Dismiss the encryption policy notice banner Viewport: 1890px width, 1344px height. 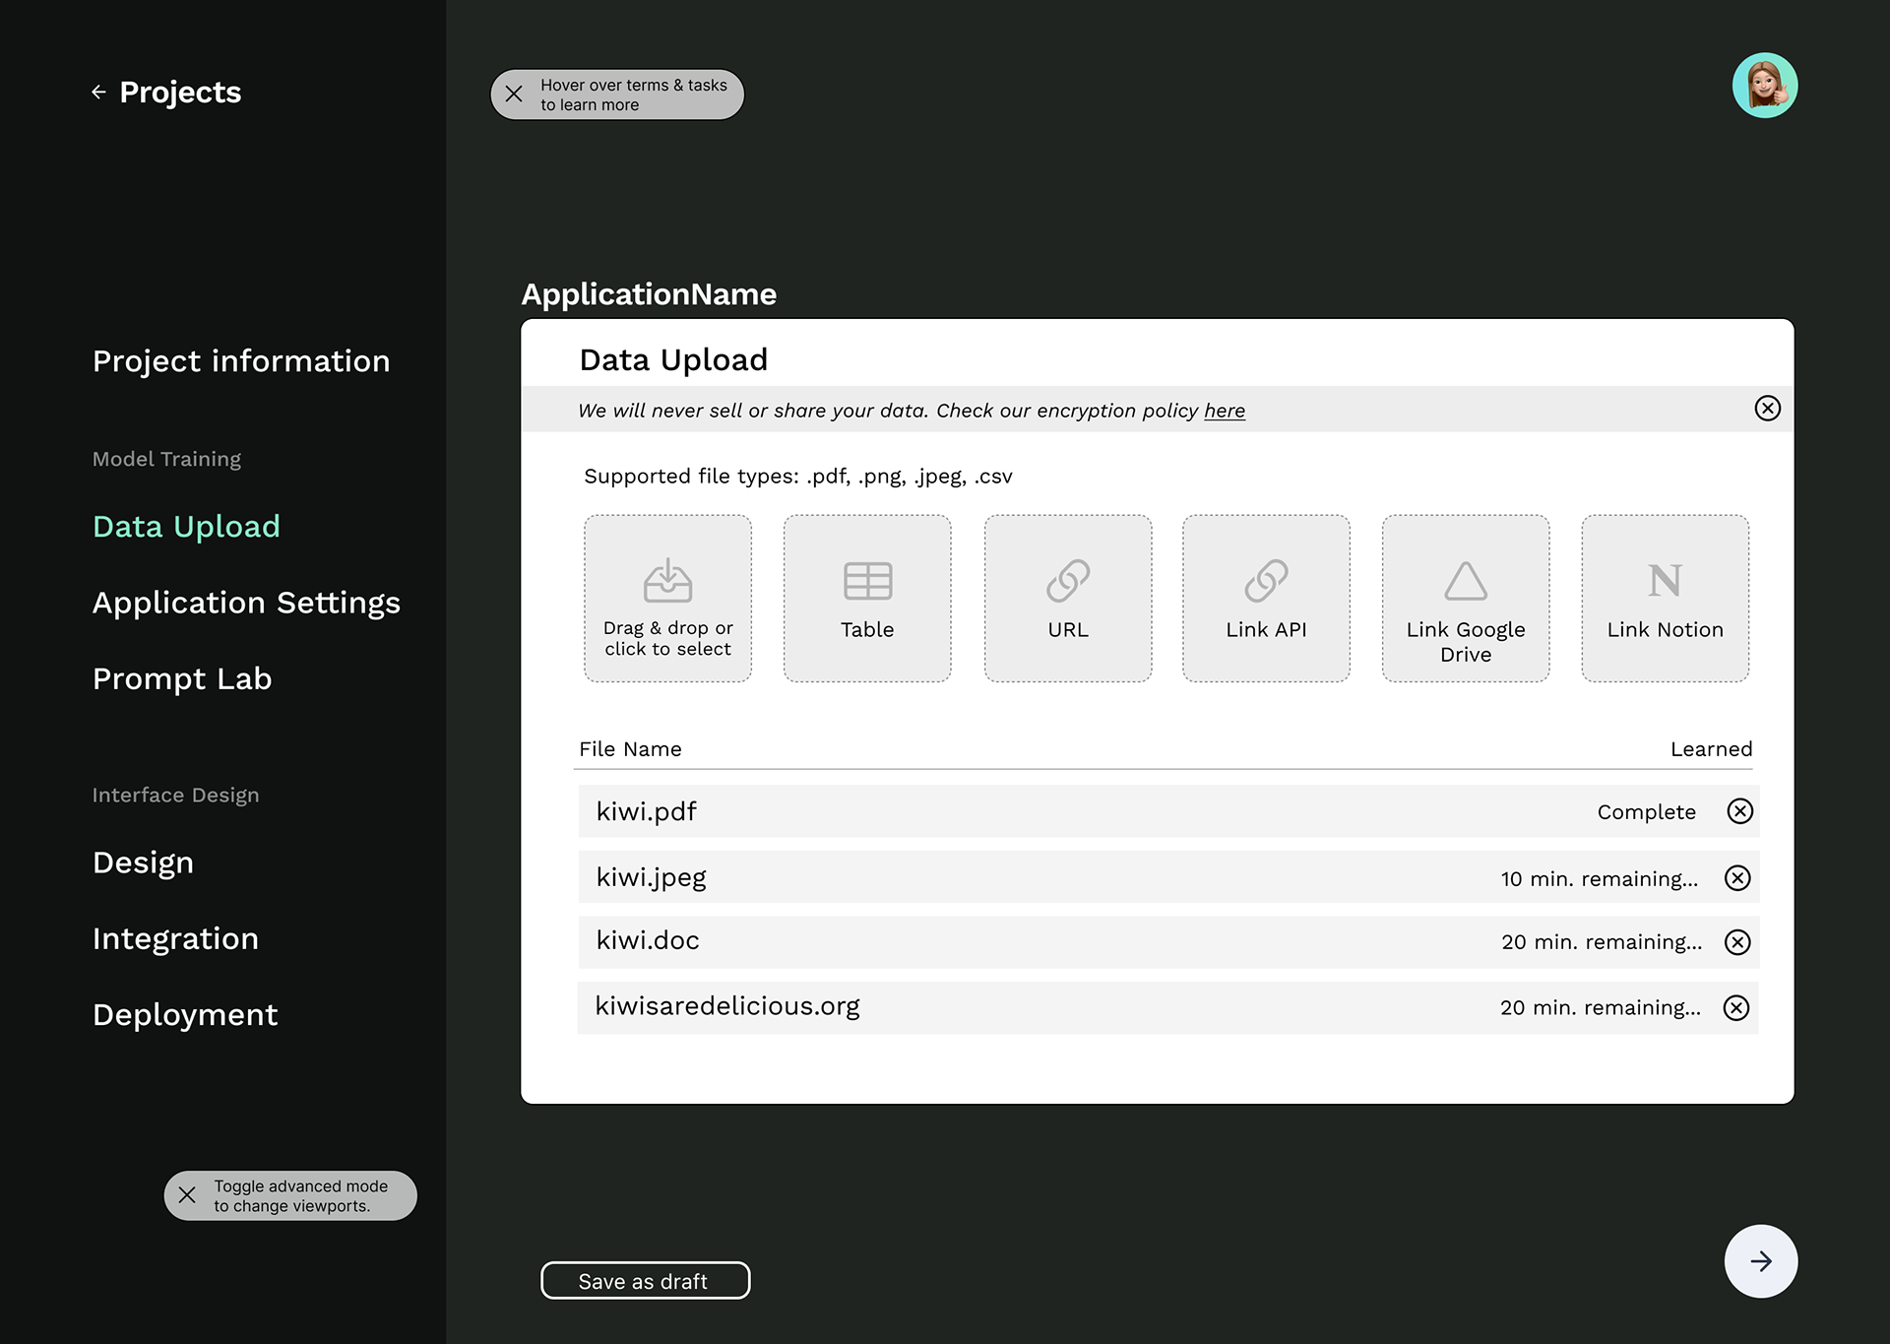click(x=1767, y=409)
